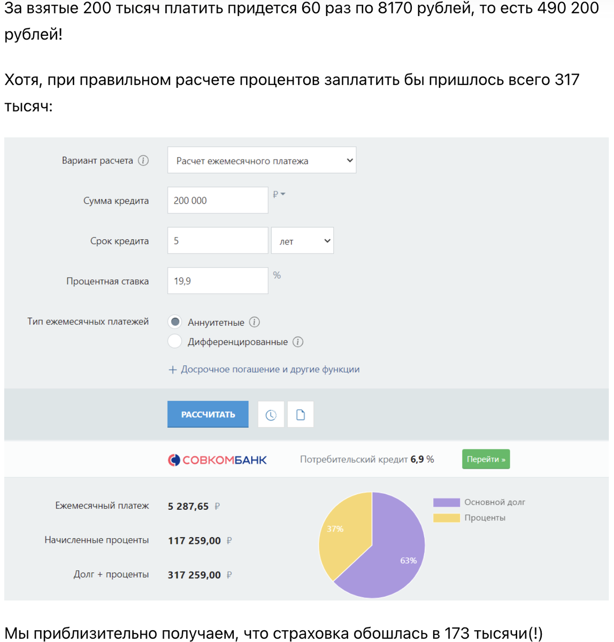Toggle the monthly payment type selection
The image size is (614, 642).
174,322
